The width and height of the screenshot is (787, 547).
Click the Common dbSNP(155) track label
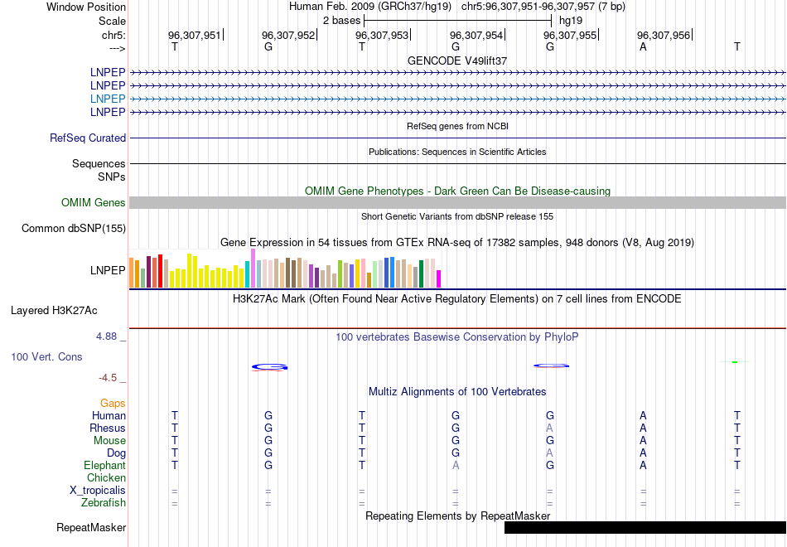73,229
